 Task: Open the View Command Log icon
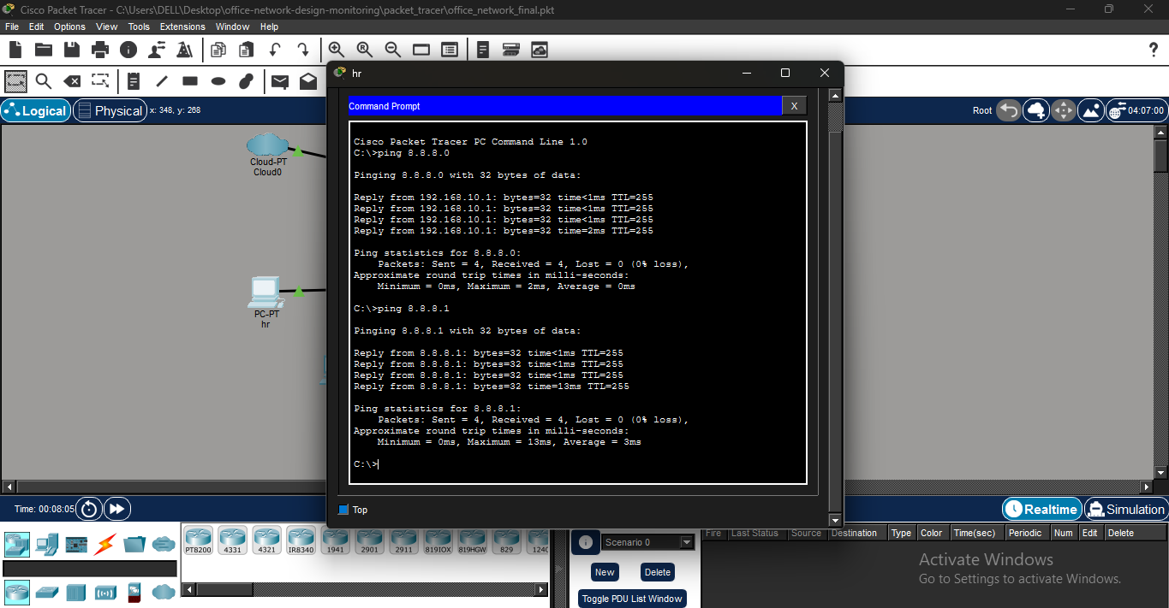[x=483, y=50]
